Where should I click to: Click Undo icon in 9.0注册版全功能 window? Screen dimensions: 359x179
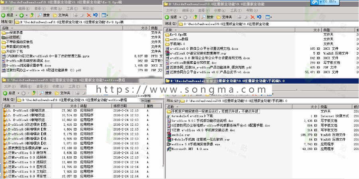tap(259, 17)
